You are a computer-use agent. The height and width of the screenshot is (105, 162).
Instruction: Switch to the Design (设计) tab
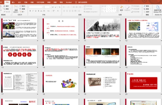19,2
